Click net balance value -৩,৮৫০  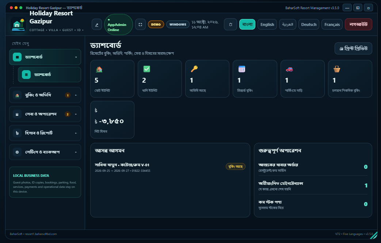coord(109,121)
